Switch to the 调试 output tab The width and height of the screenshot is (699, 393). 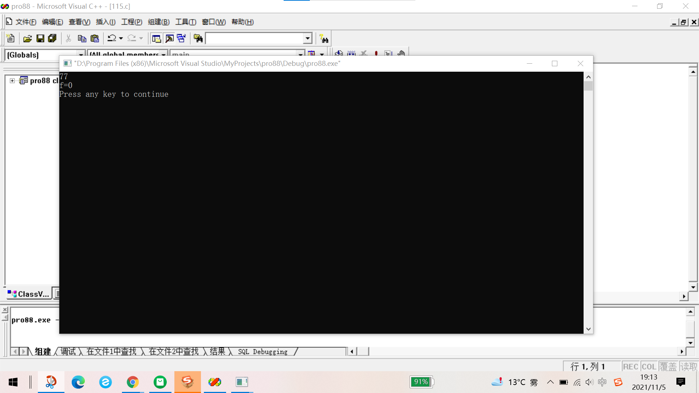tap(68, 352)
